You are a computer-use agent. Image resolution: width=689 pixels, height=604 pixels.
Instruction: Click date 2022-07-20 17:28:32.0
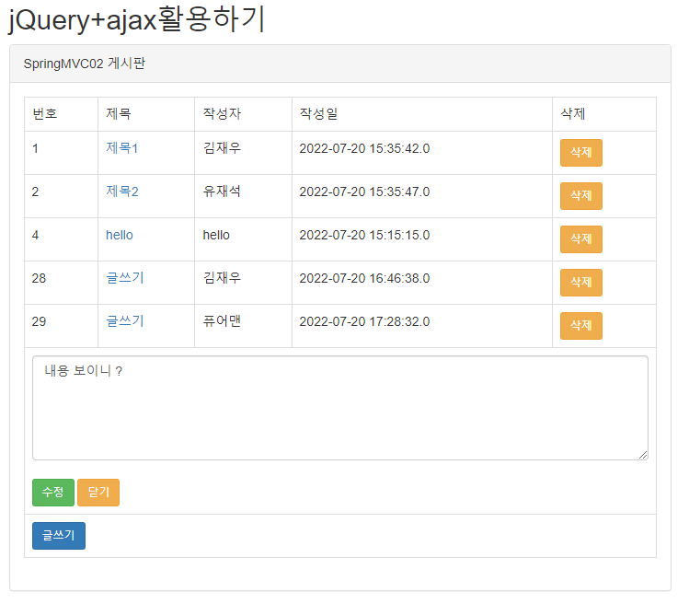[364, 321]
